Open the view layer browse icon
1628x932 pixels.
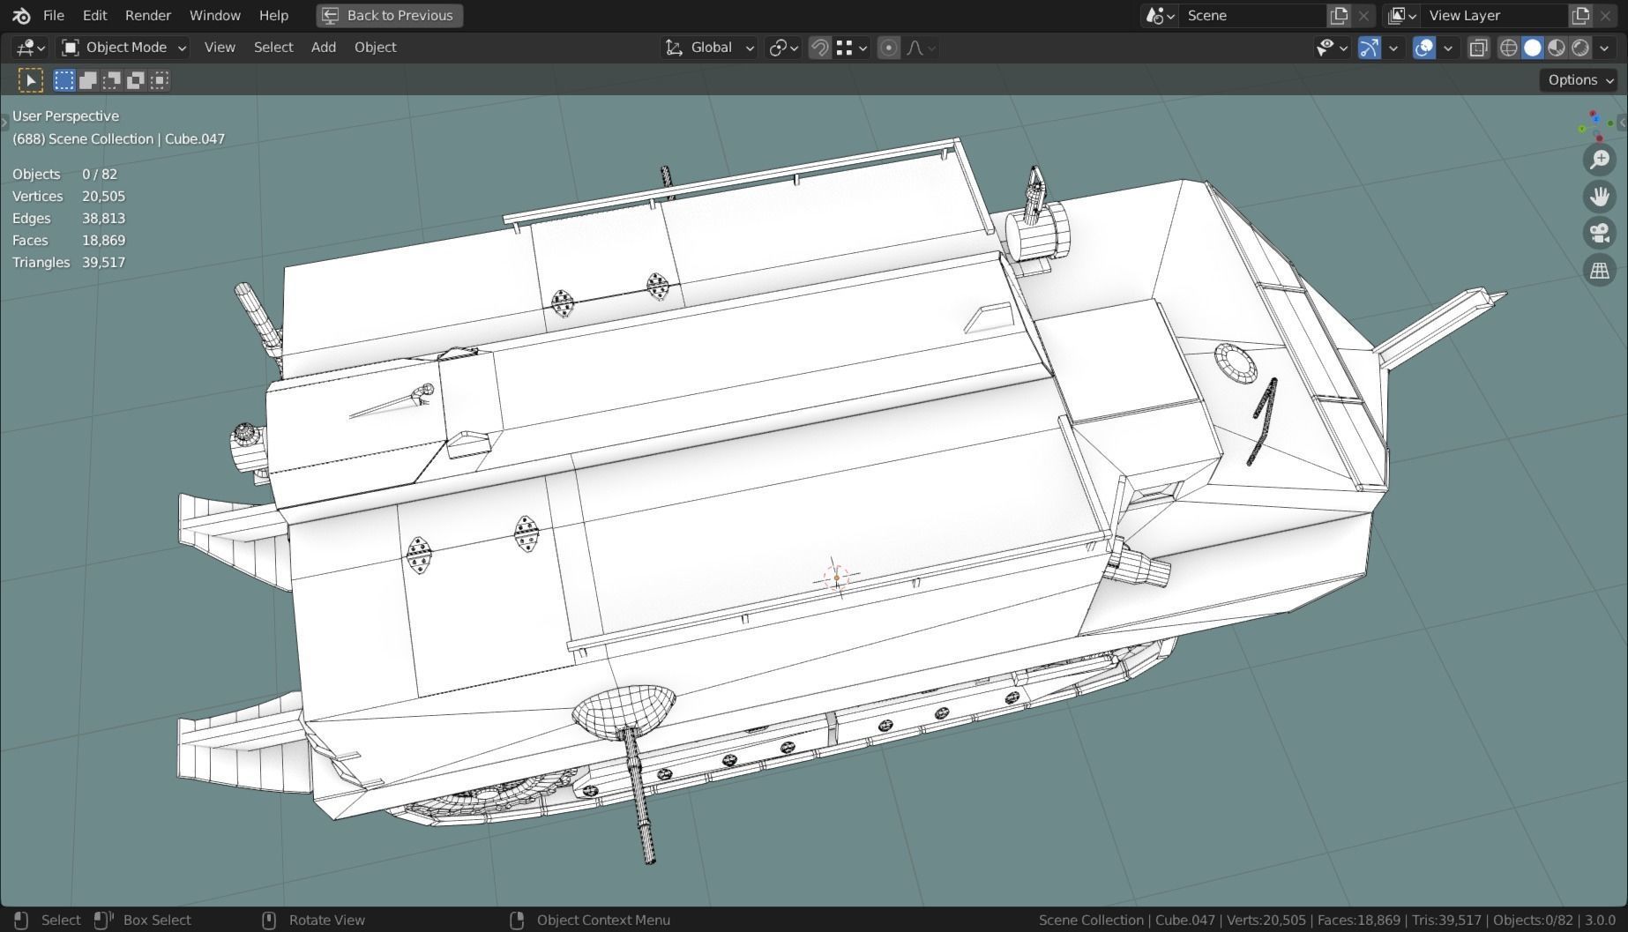pos(1401,15)
